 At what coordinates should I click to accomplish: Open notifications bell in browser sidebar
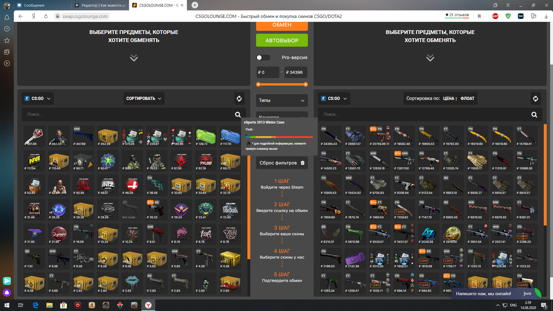7,17
